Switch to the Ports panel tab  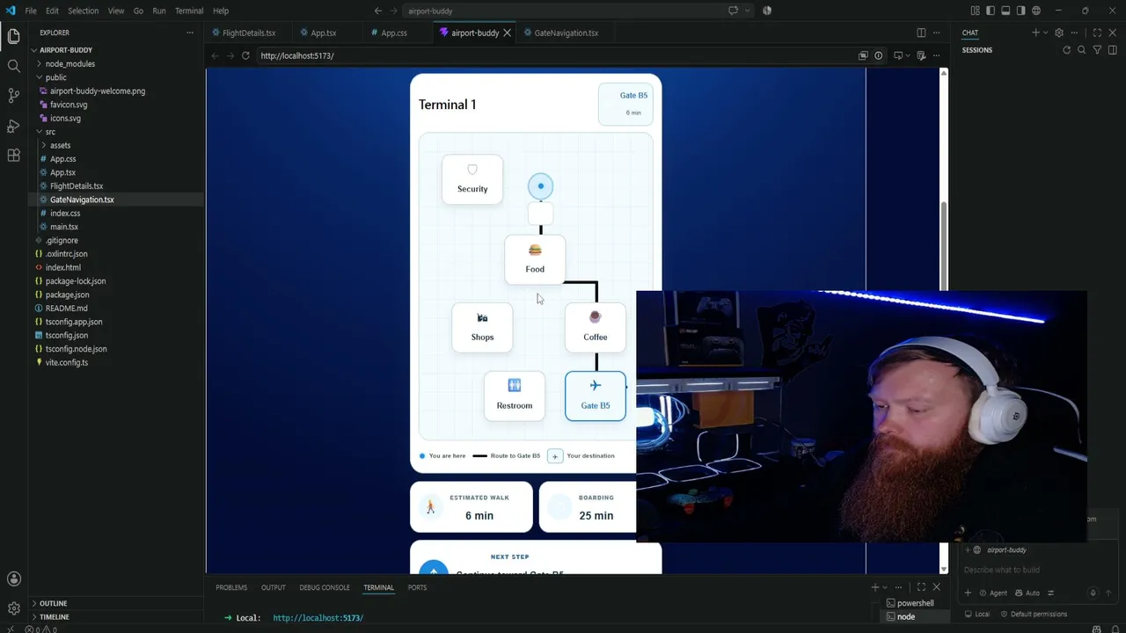point(417,587)
